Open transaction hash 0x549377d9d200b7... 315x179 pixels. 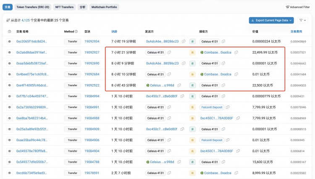click(x=32, y=162)
